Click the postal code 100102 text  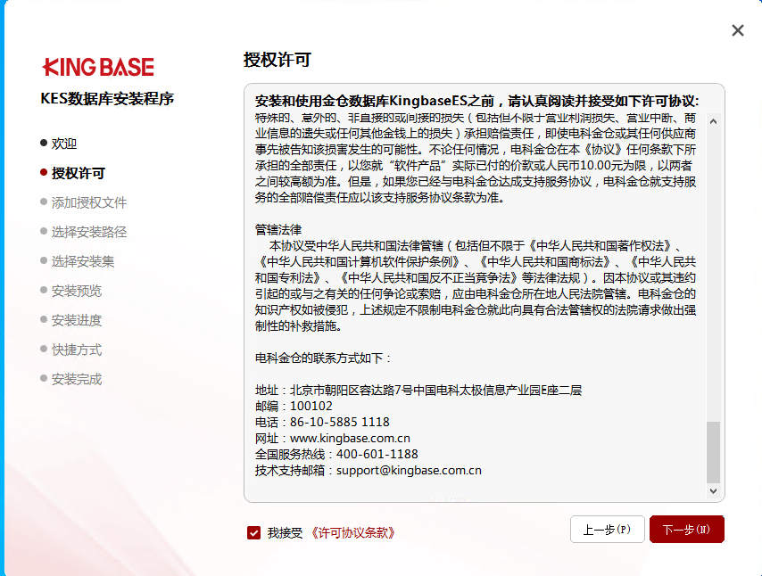311,406
